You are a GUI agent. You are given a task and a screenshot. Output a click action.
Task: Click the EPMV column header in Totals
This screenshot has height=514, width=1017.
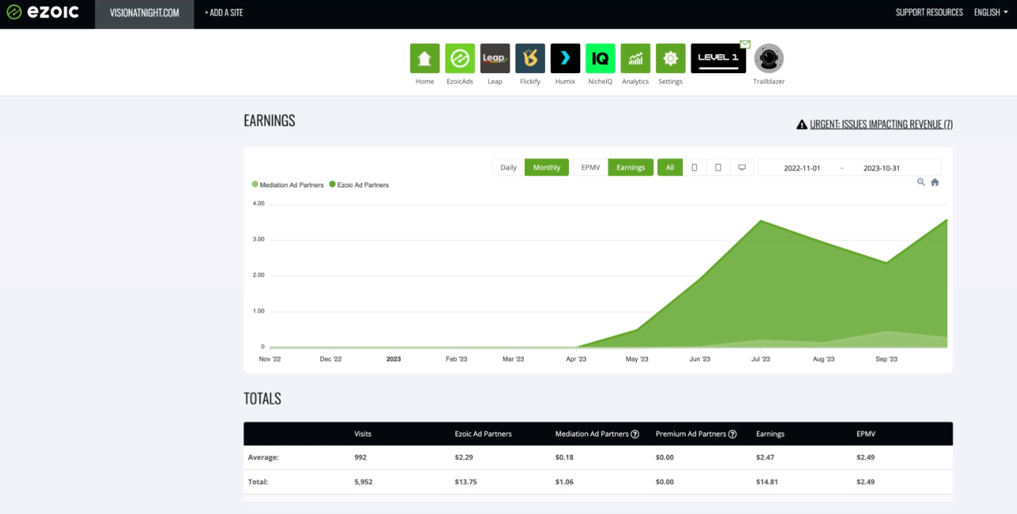coord(866,434)
